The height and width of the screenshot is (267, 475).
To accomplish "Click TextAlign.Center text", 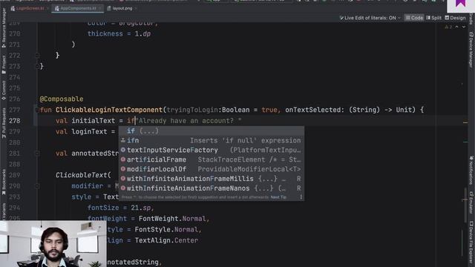I will coord(166,240).
